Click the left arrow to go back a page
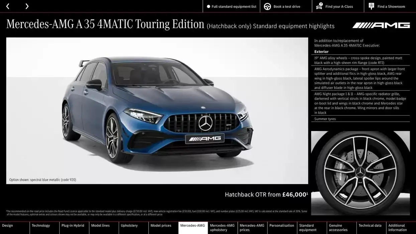 [7, 6]
